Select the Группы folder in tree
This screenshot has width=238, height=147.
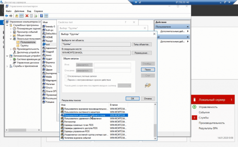click(25, 45)
